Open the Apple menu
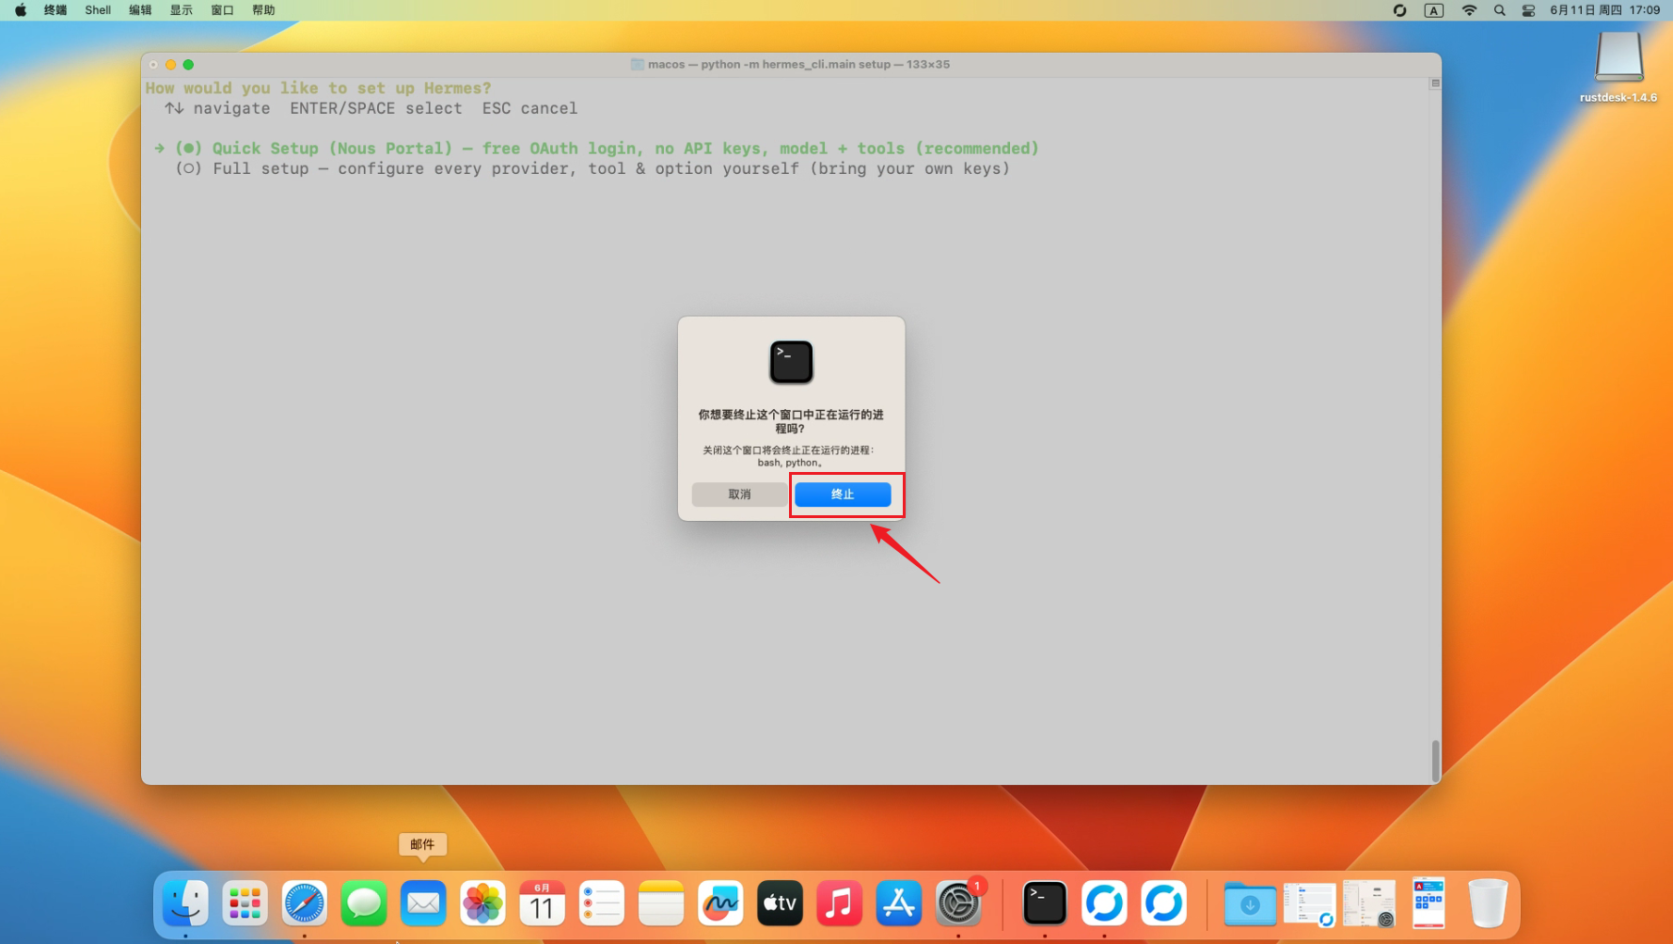Screen dimensions: 1673x944 point(21,10)
